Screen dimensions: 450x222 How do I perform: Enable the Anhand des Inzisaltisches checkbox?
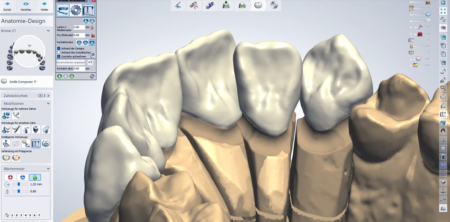[59, 52]
